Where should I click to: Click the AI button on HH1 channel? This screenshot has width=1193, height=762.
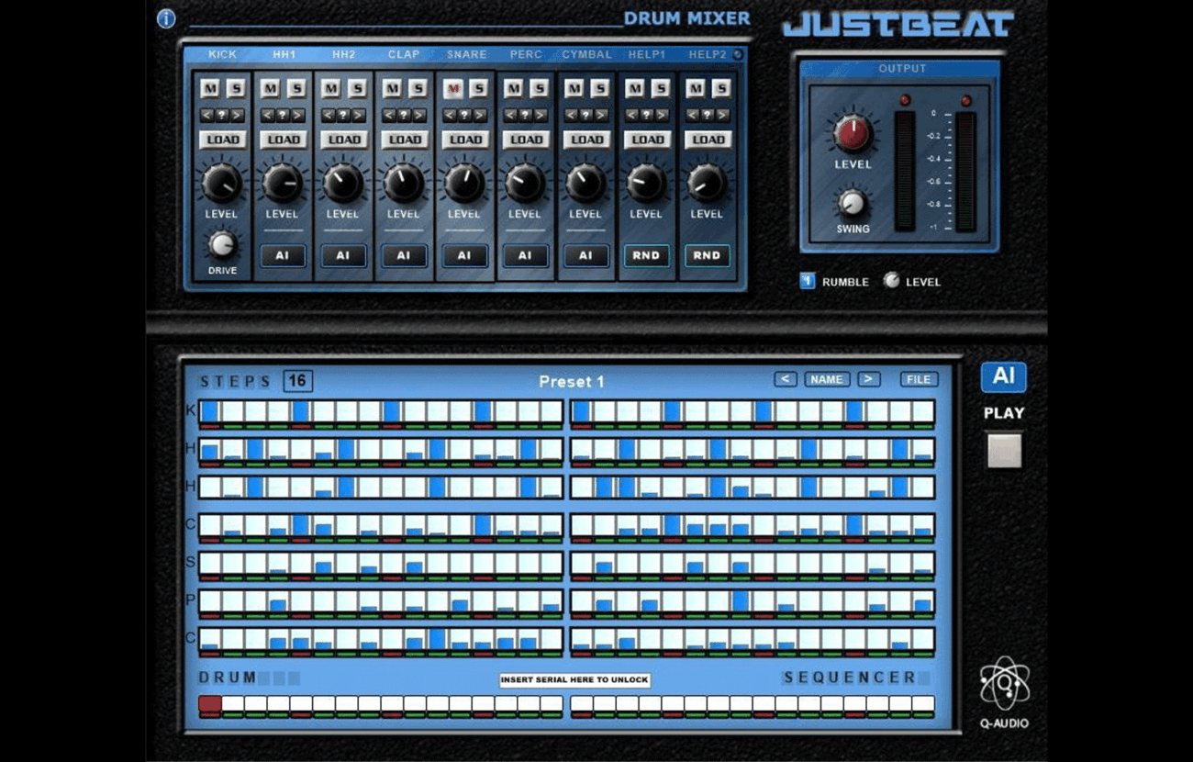pos(283,256)
